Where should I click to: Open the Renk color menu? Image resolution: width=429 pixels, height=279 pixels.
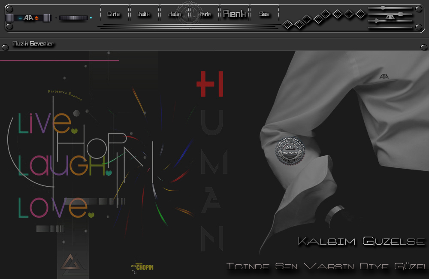[x=234, y=14]
